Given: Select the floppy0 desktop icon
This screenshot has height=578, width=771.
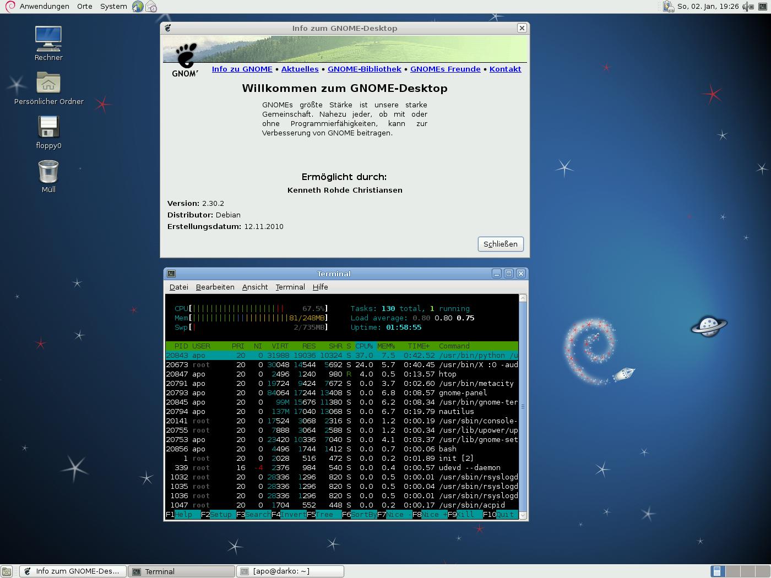Looking at the screenshot, I should click(48, 132).
